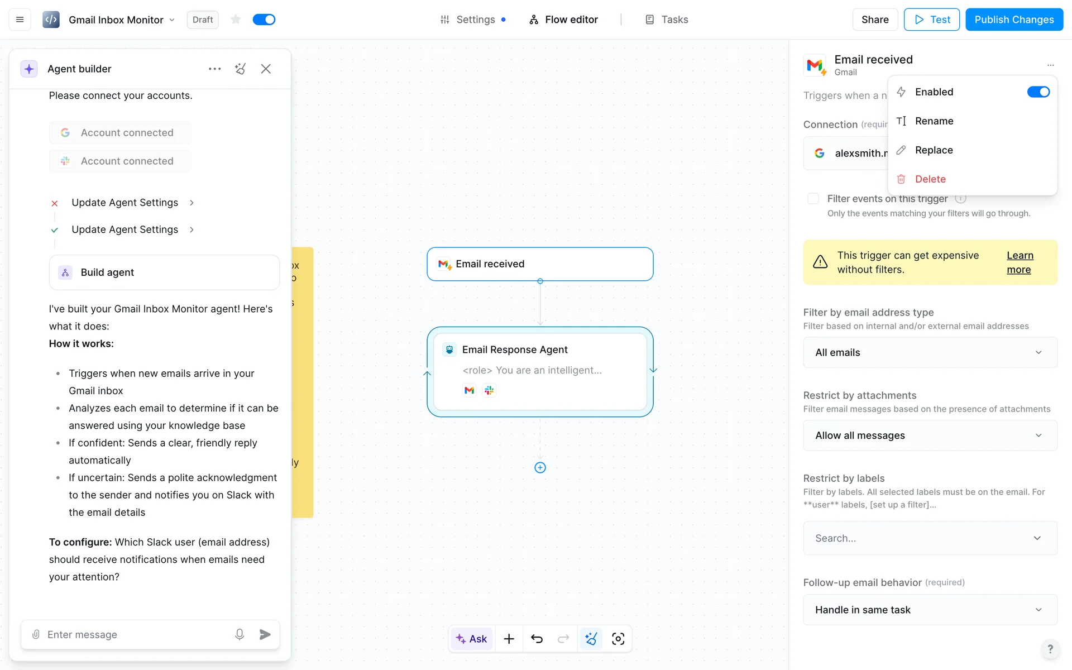Image resolution: width=1072 pixels, height=670 pixels.
Task: Click the fit-to-view focus icon
Action: tap(618, 639)
